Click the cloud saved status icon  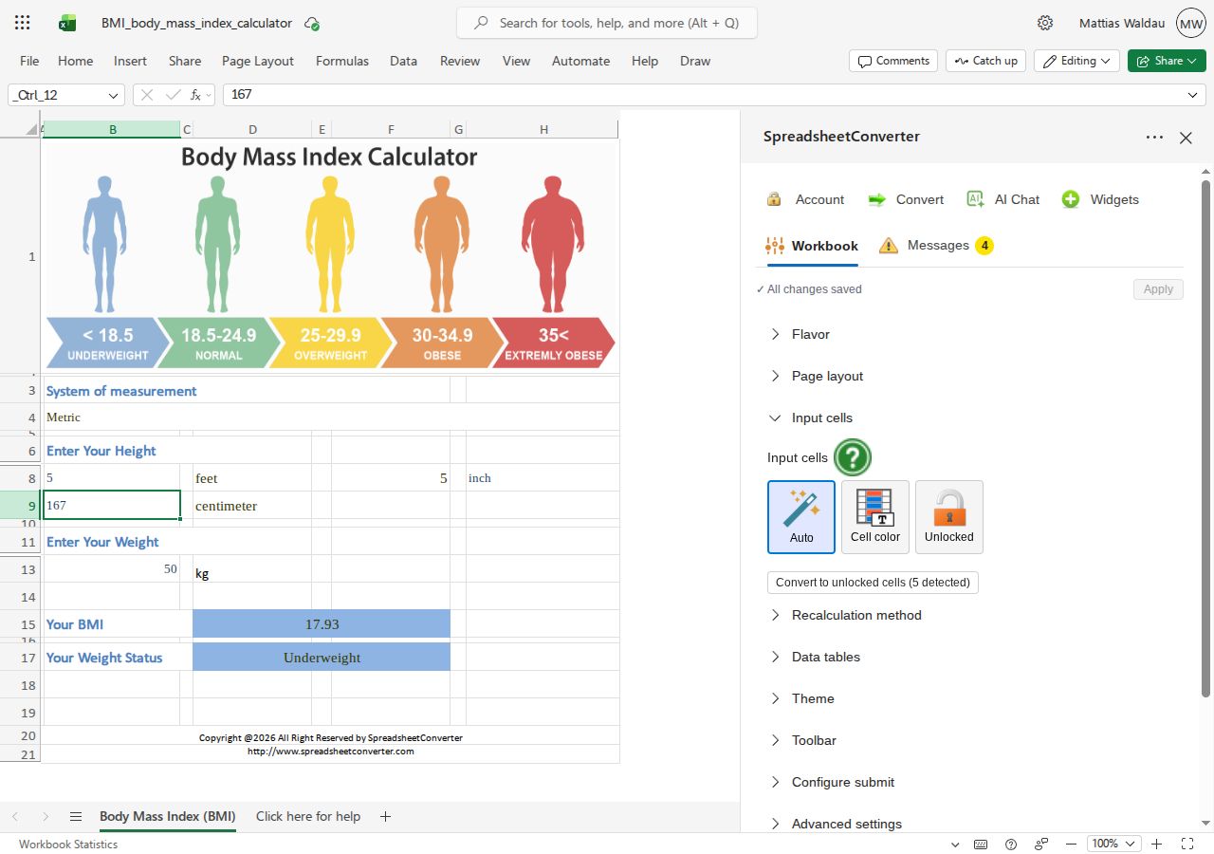(x=312, y=24)
